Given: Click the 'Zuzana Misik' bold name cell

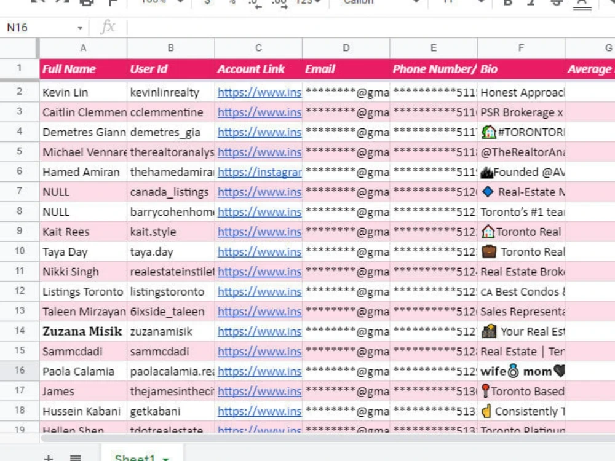Looking at the screenshot, I should tap(83, 332).
